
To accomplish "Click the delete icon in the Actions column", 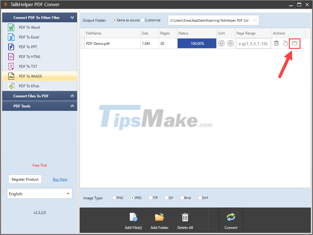I will 276,43.
